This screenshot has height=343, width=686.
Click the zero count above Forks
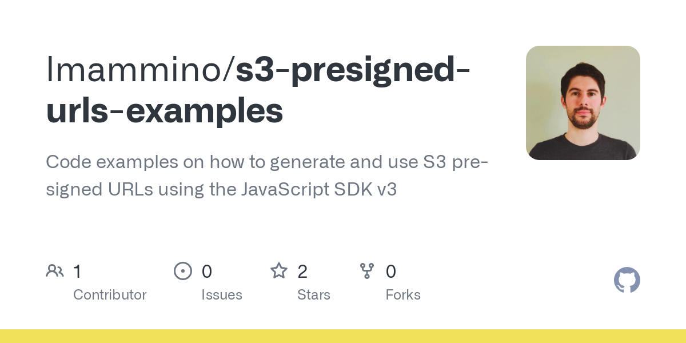point(391,272)
